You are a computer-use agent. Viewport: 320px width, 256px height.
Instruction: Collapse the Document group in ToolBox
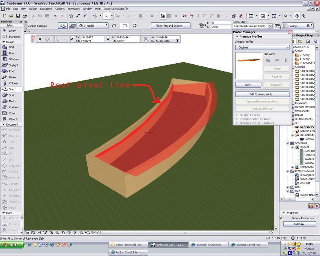(4, 124)
